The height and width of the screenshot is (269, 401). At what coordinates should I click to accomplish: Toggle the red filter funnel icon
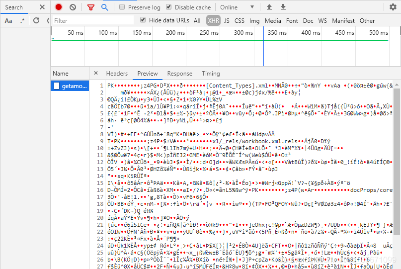pos(90,7)
